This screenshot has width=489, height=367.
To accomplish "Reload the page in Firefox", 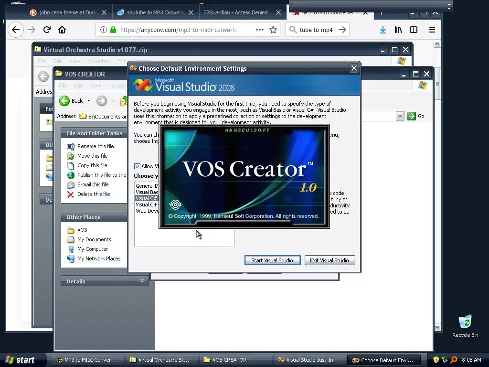I will coord(47,30).
